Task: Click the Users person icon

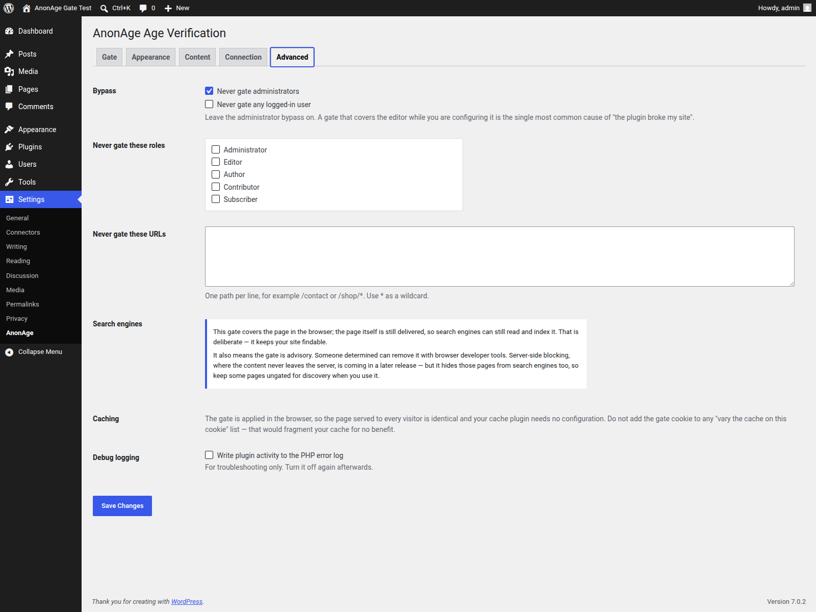Action: 9,164
